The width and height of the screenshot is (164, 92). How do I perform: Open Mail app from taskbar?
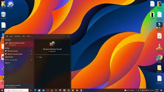click(43, 90)
